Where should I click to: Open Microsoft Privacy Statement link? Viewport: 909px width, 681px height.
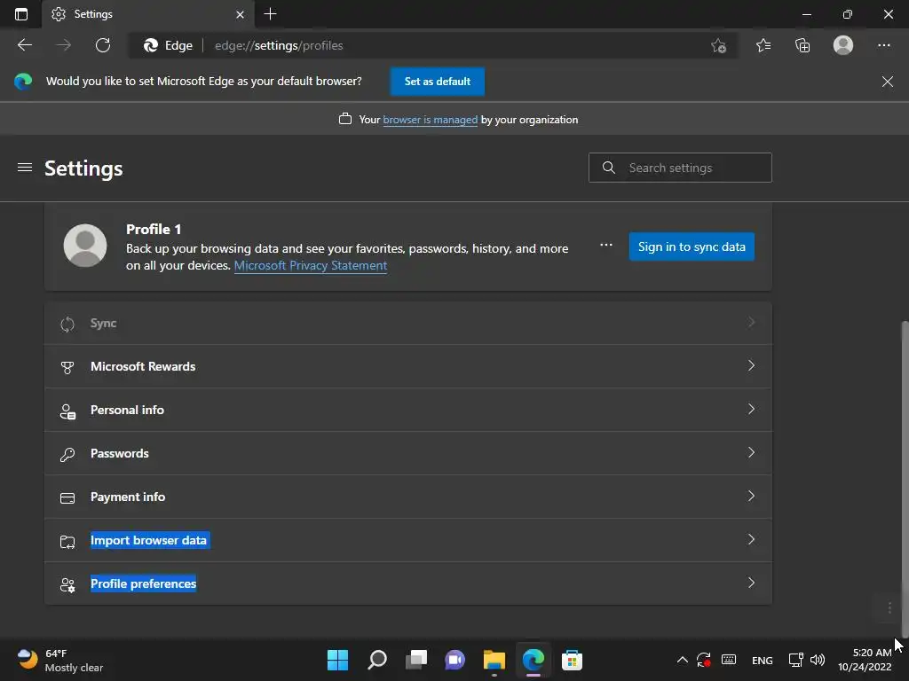[x=311, y=266]
